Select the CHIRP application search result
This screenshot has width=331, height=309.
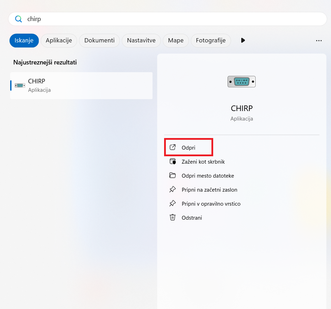point(81,85)
